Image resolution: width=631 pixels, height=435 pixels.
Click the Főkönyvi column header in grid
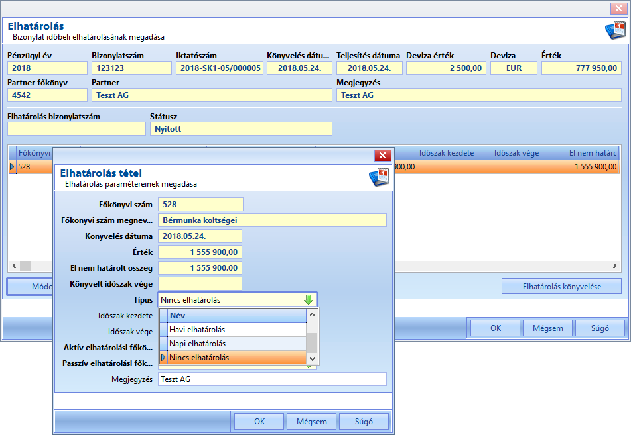tap(35, 153)
